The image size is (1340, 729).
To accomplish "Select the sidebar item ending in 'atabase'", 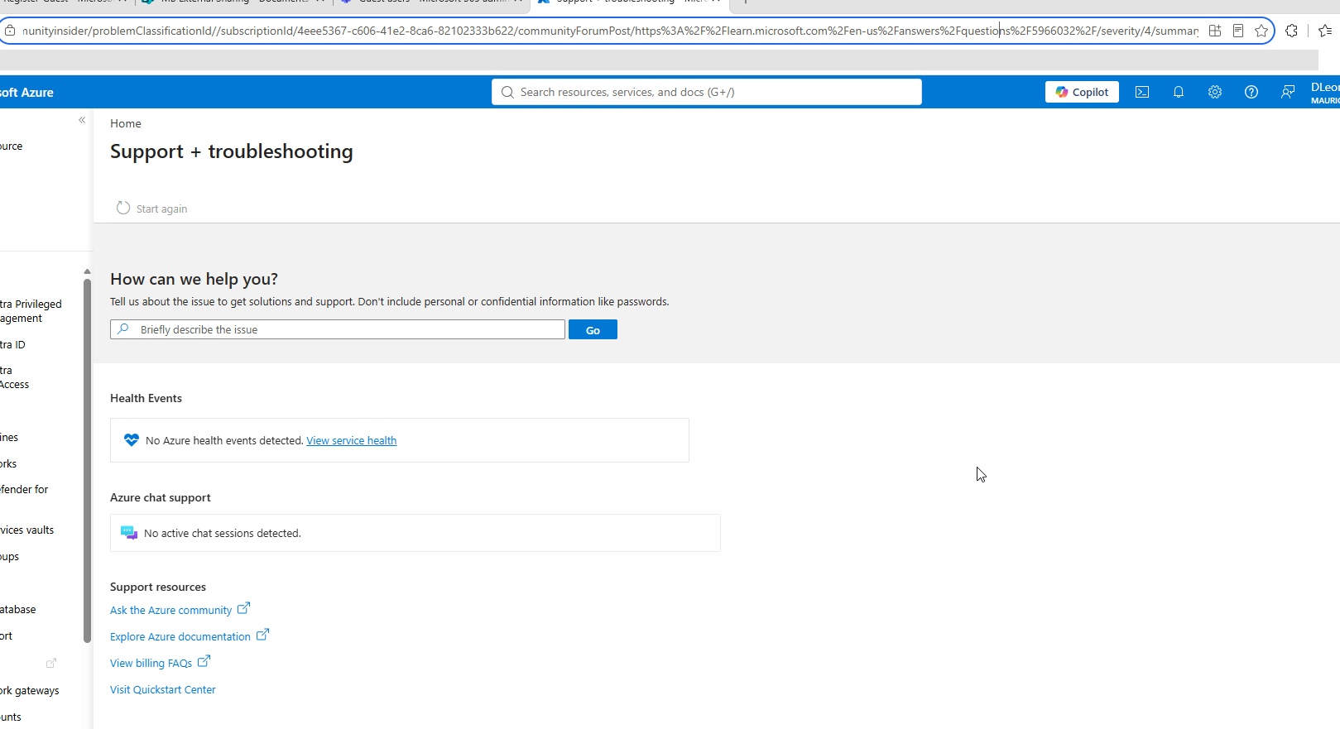I will tap(18, 609).
